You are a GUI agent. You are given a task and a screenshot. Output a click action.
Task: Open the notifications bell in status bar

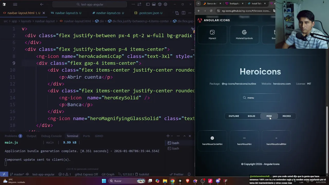tap(189, 174)
